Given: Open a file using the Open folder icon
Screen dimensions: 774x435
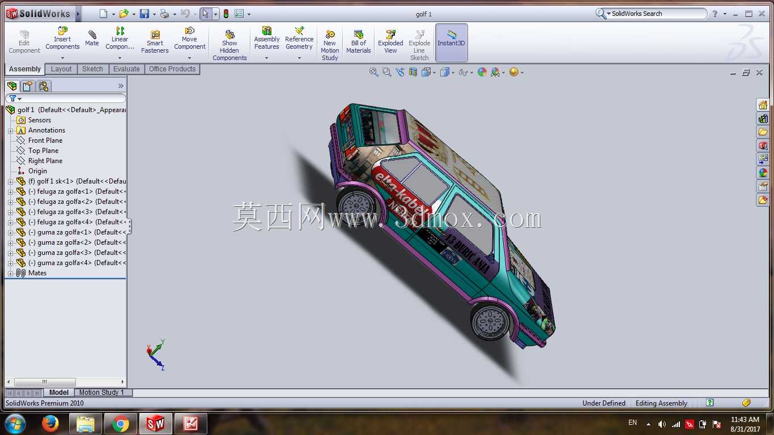Looking at the screenshot, I should pos(124,14).
